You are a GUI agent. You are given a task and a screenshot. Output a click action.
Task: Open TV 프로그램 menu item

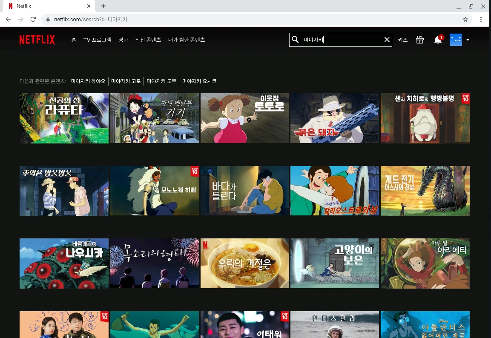click(98, 40)
